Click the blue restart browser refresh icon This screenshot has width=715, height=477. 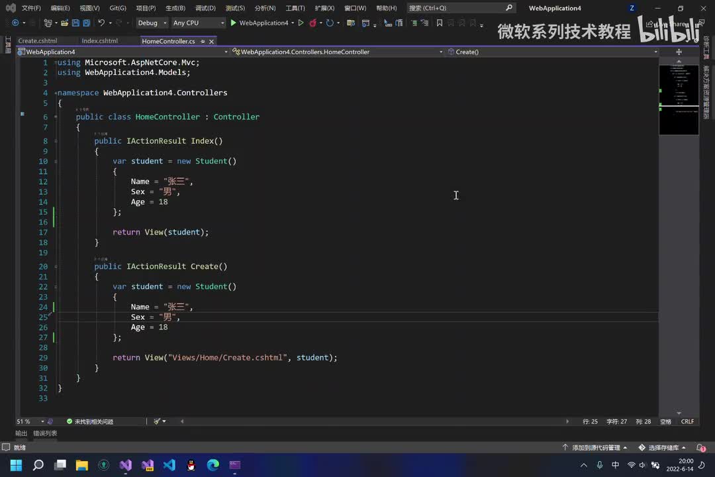pyautogui.click(x=330, y=23)
